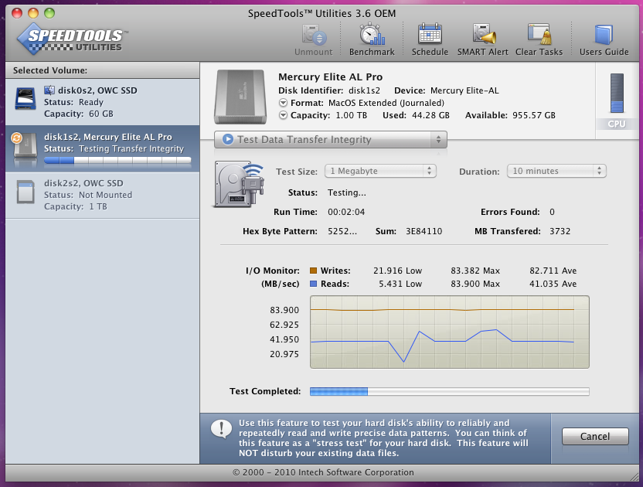The width and height of the screenshot is (643, 487).
Task: Select the disk2s2 OWC SSD volume
Action: pos(103,195)
